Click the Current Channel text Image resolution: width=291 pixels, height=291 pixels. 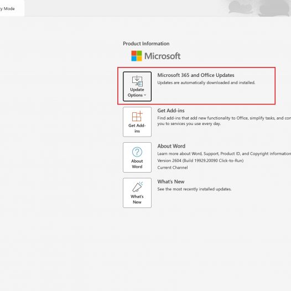(x=173, y=168)
